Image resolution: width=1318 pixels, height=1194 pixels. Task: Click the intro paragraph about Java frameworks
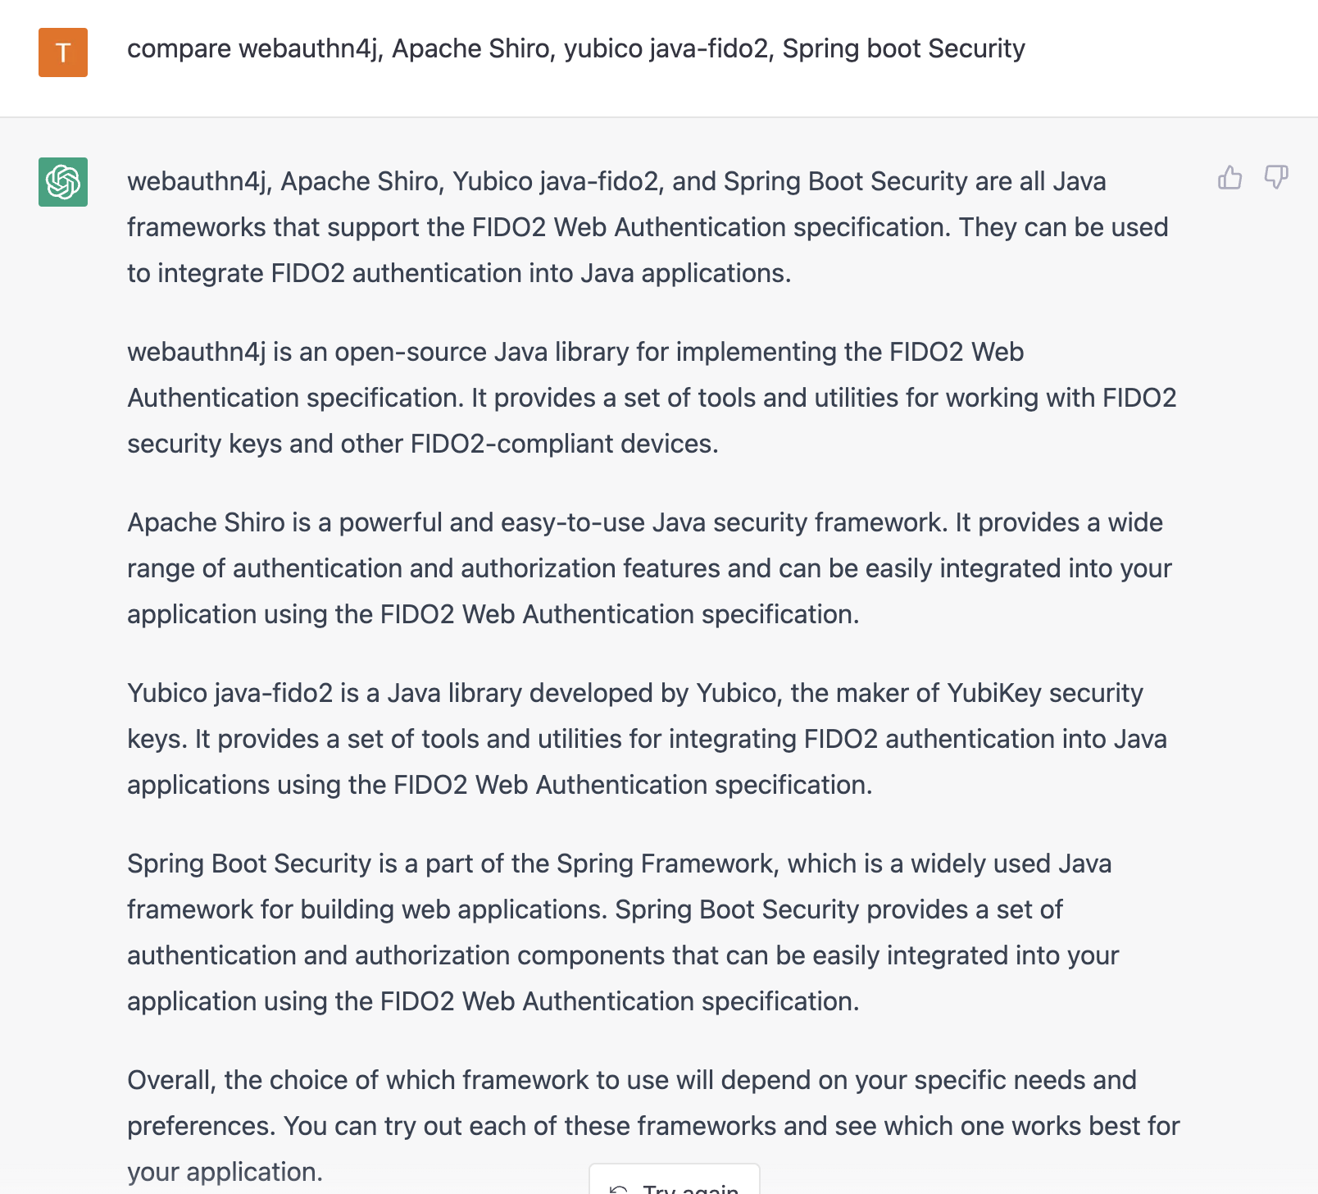click(x=648, y=227)
